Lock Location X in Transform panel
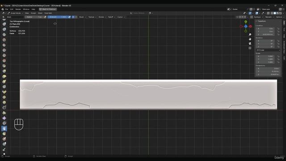Viewport: 286px width, 161px height. (278, 29)
